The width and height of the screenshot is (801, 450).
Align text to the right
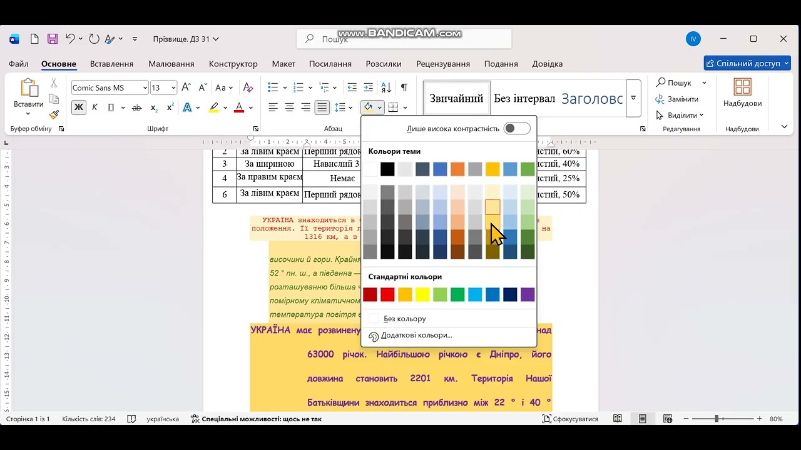(x=306, y=107)
